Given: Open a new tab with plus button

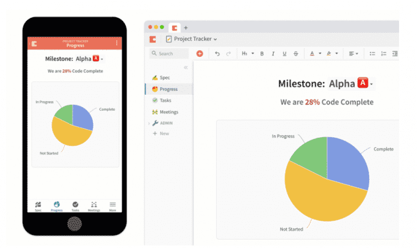Looking at the screenshot, I should click(186, 28).
